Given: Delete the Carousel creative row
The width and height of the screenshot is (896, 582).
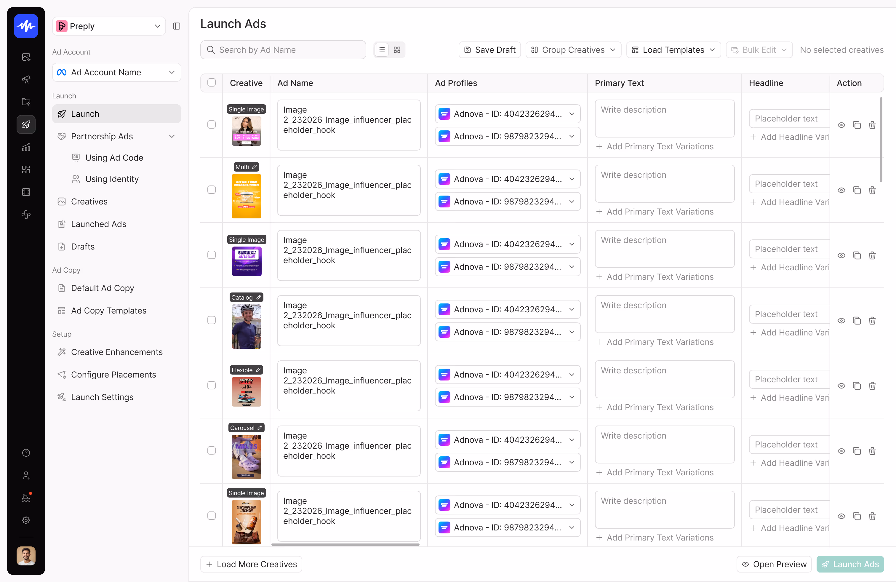Looking at the screenshot, I should [x=872, y=451].
